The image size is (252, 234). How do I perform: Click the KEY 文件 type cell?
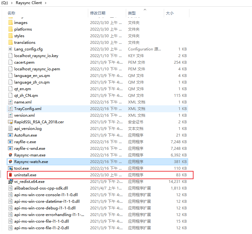[136, 56]
